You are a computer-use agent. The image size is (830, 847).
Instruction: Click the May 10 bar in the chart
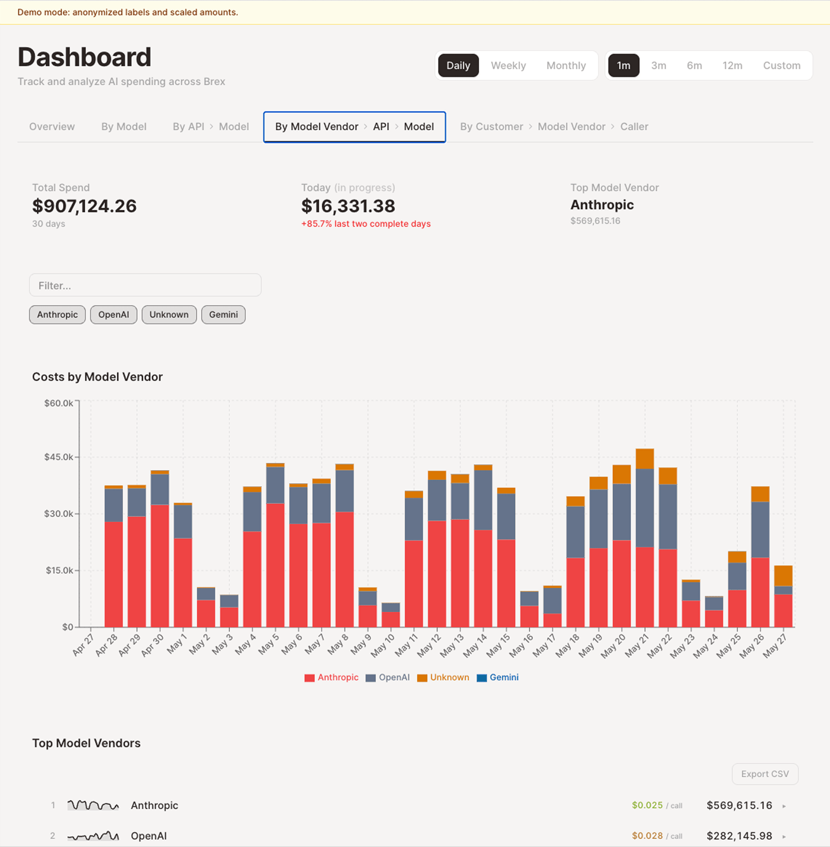(x=391, y=615)
